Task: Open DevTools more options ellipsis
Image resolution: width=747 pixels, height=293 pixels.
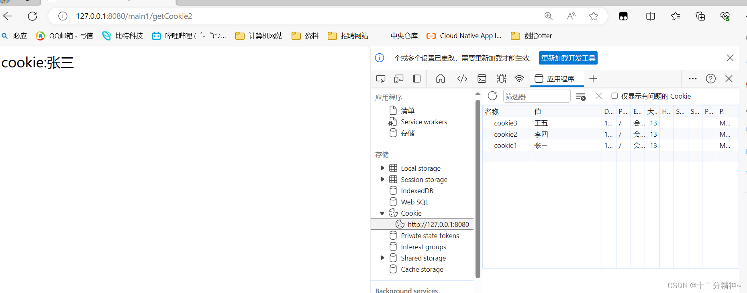Action: (x=693, y=79)
